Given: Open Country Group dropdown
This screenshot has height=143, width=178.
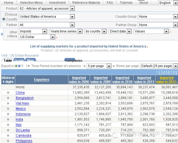Looking at the screenshot, I should pyautogui.click(x=158, y=17).
